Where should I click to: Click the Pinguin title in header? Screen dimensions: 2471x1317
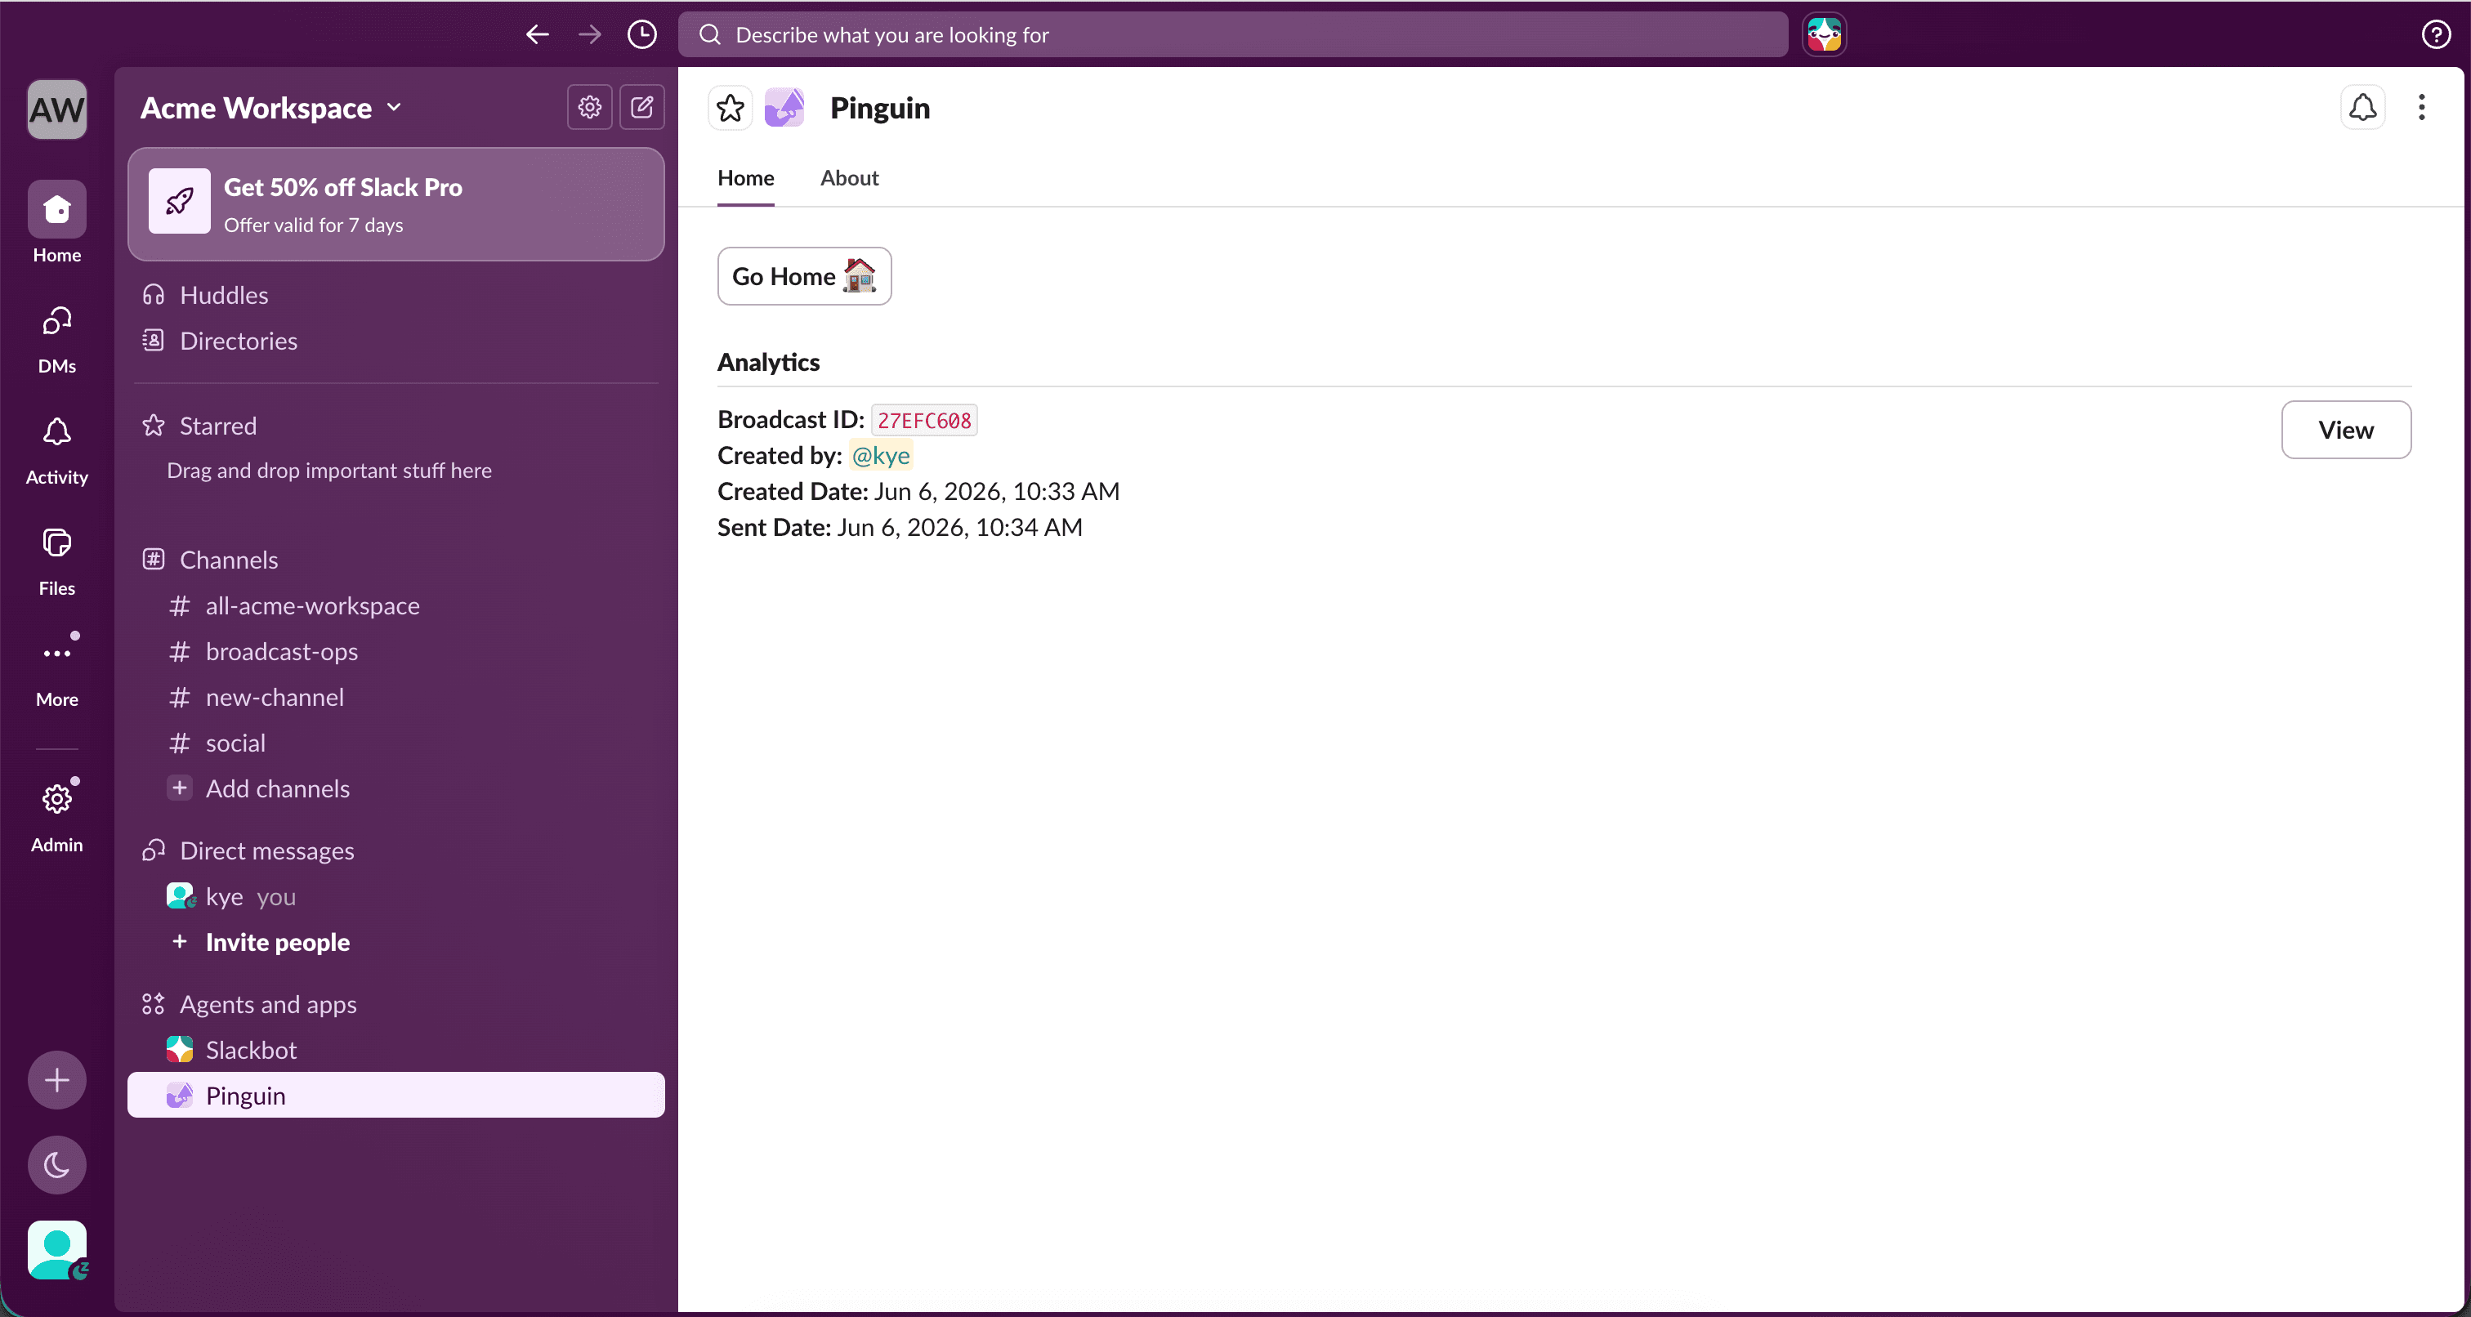[879, 109]
